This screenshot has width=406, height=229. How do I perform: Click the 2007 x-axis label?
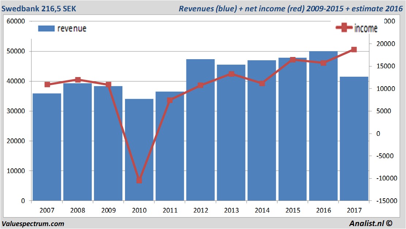47,210
